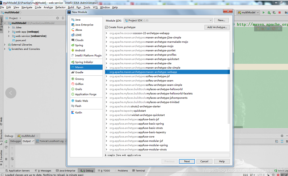The height and width of the screenshot is (176, 288).
Task: Open the Refactor menu
Action: tap(60, 7)
